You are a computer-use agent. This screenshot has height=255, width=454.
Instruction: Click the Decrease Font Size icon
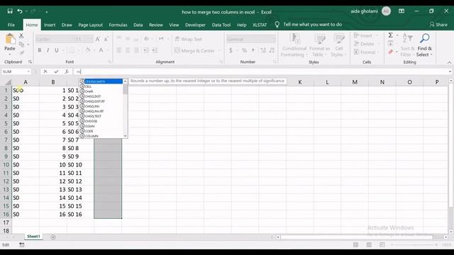coord(106,39)
